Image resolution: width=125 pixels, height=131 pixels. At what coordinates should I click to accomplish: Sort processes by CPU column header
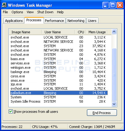(80, 32)
